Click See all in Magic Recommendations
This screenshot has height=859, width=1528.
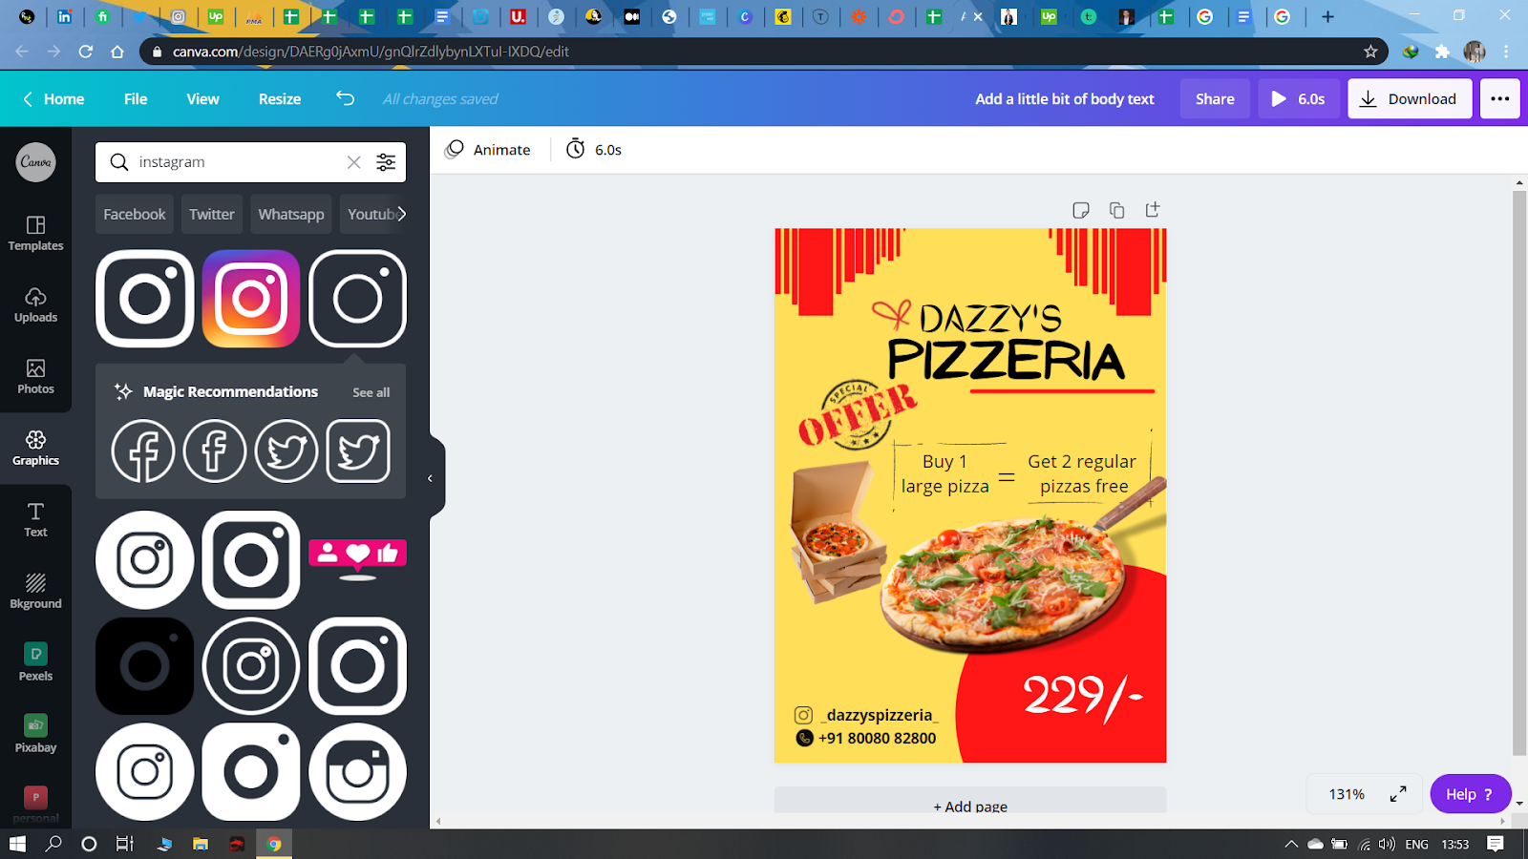[371, 392]
